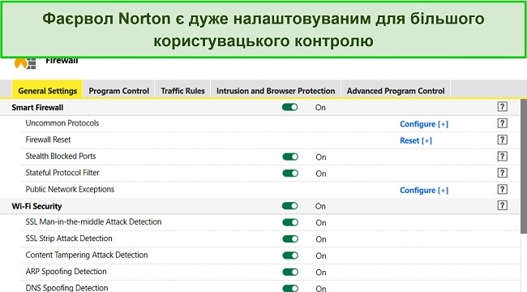Select the General Settings tab
This screenshot has height=292, width=527.
(x=47, y=89)
